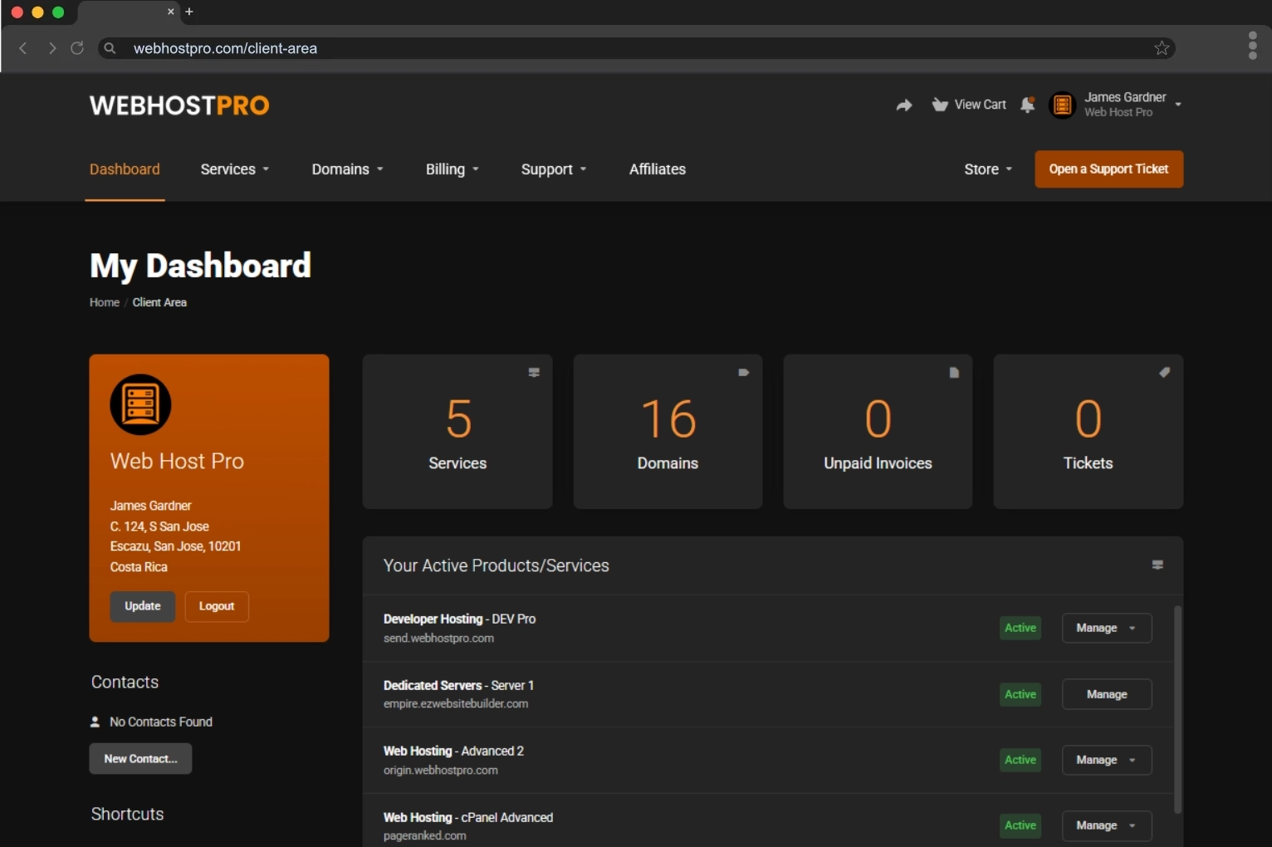Click the Client Area breadcrumb

[x=159, y=302]
